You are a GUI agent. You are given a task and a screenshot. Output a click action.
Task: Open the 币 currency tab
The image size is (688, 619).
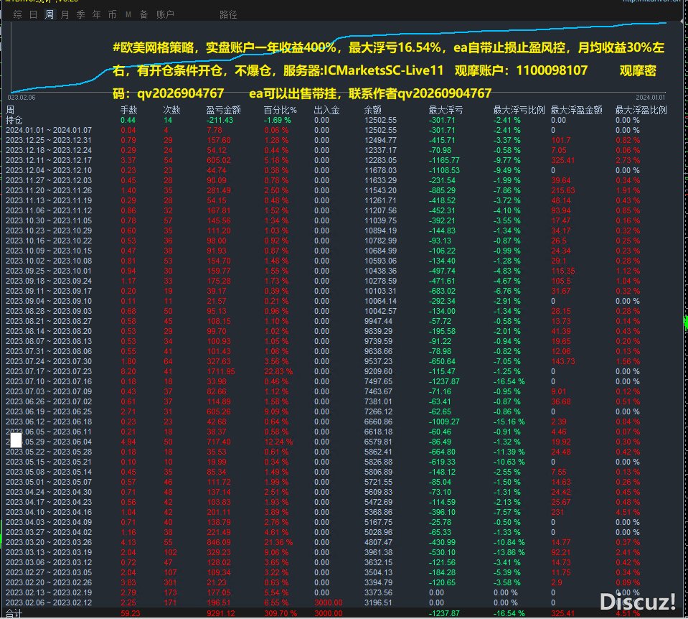coord(112,14)
